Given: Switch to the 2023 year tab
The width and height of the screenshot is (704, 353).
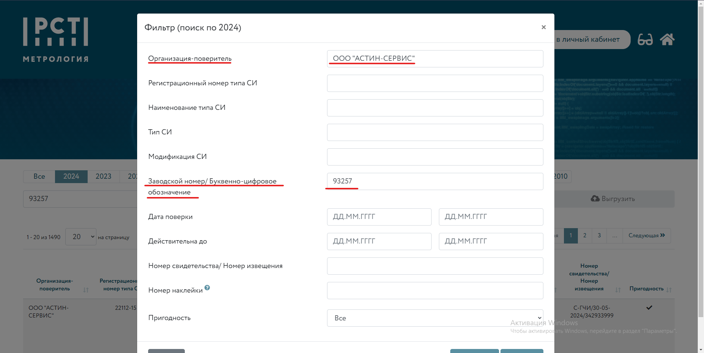Looking at the screenshot, I should (x=103, y=176).
